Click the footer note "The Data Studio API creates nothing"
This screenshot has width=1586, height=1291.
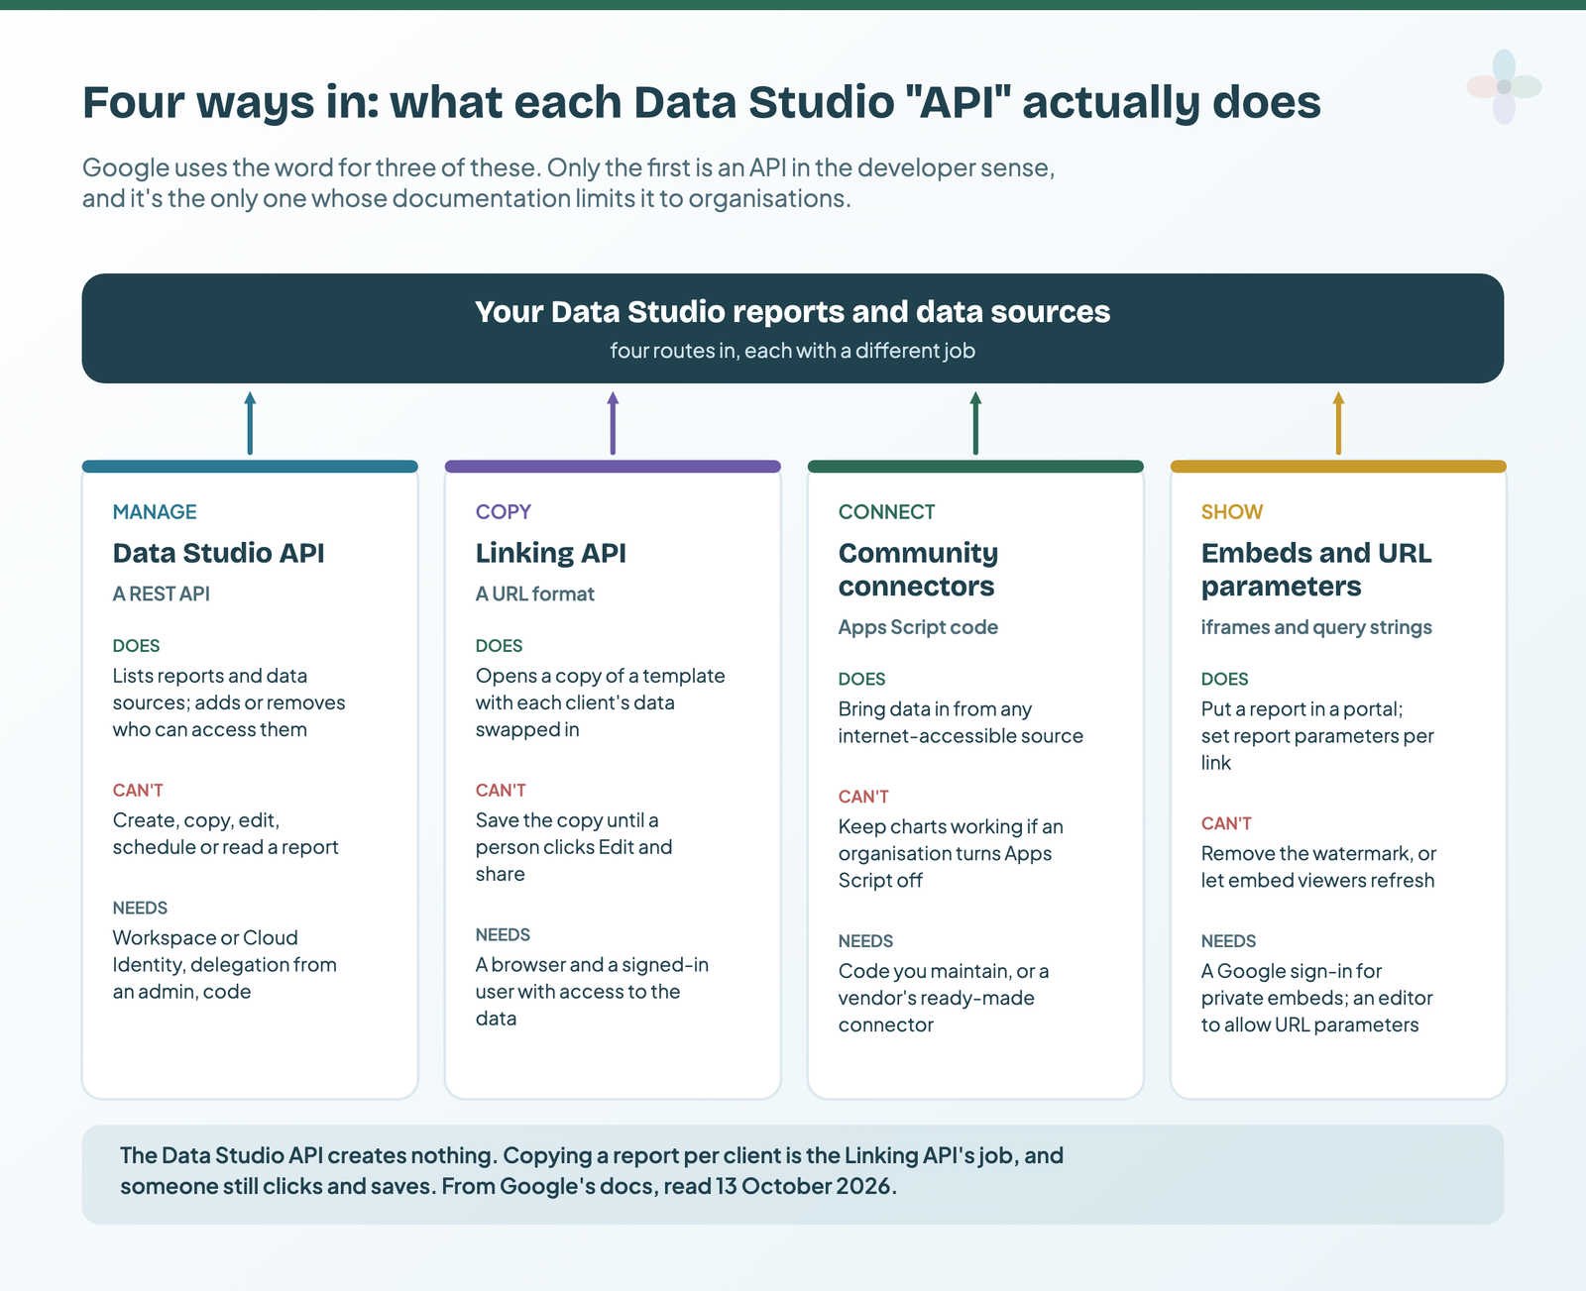(592, 1170)
